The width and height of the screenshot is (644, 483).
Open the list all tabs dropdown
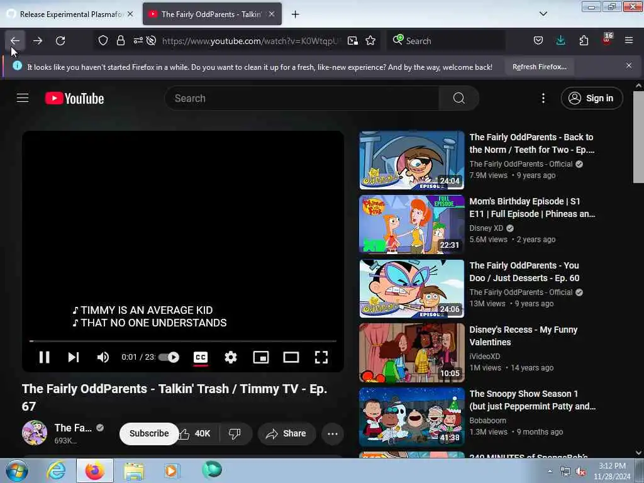(x=543, y=14)
